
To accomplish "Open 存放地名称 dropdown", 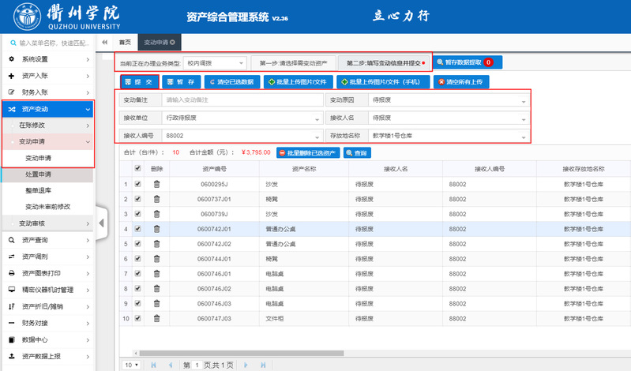I will pyautogui.click(x=449, y=136).
